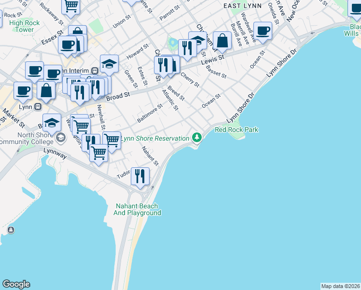Click the coffee cup marker in top-right corner

(355, 9)
